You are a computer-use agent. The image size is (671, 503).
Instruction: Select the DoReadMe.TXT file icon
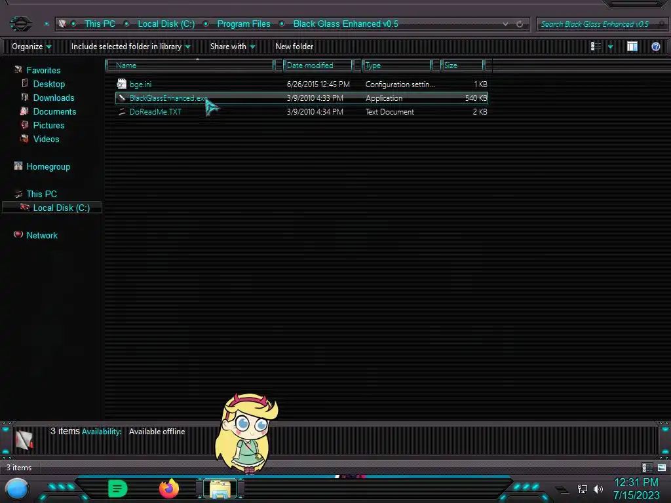(x=122, y=111)
